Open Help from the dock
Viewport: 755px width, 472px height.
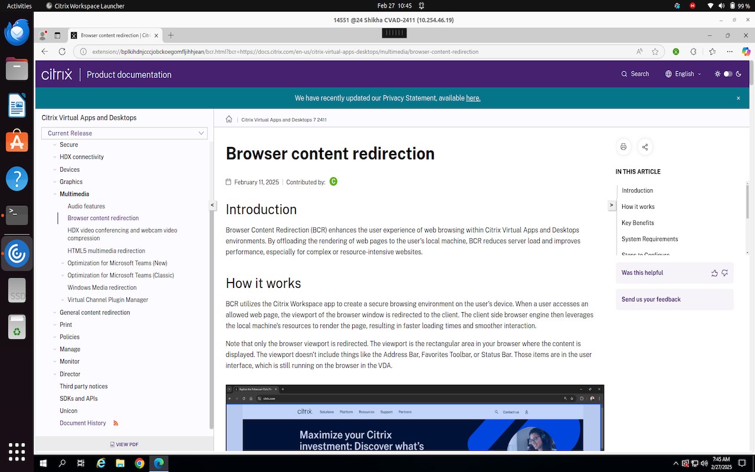17,178
